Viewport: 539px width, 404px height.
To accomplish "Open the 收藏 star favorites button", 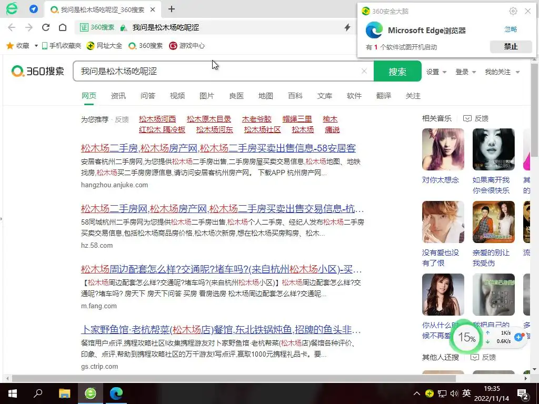I will click(18, 46).
